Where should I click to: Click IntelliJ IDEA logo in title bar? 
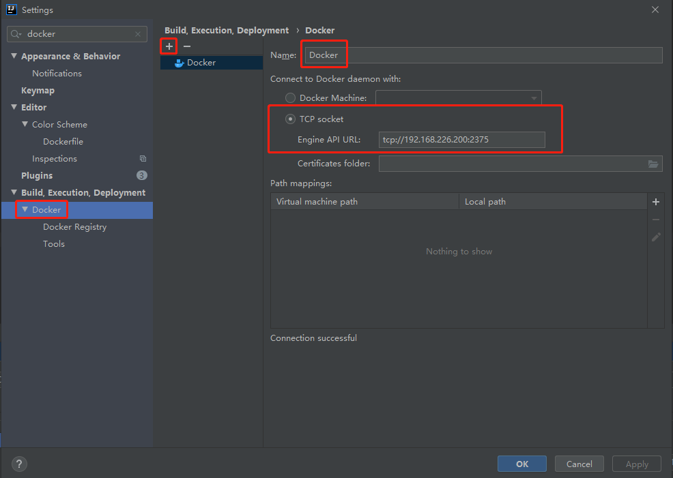coord(11,10)
